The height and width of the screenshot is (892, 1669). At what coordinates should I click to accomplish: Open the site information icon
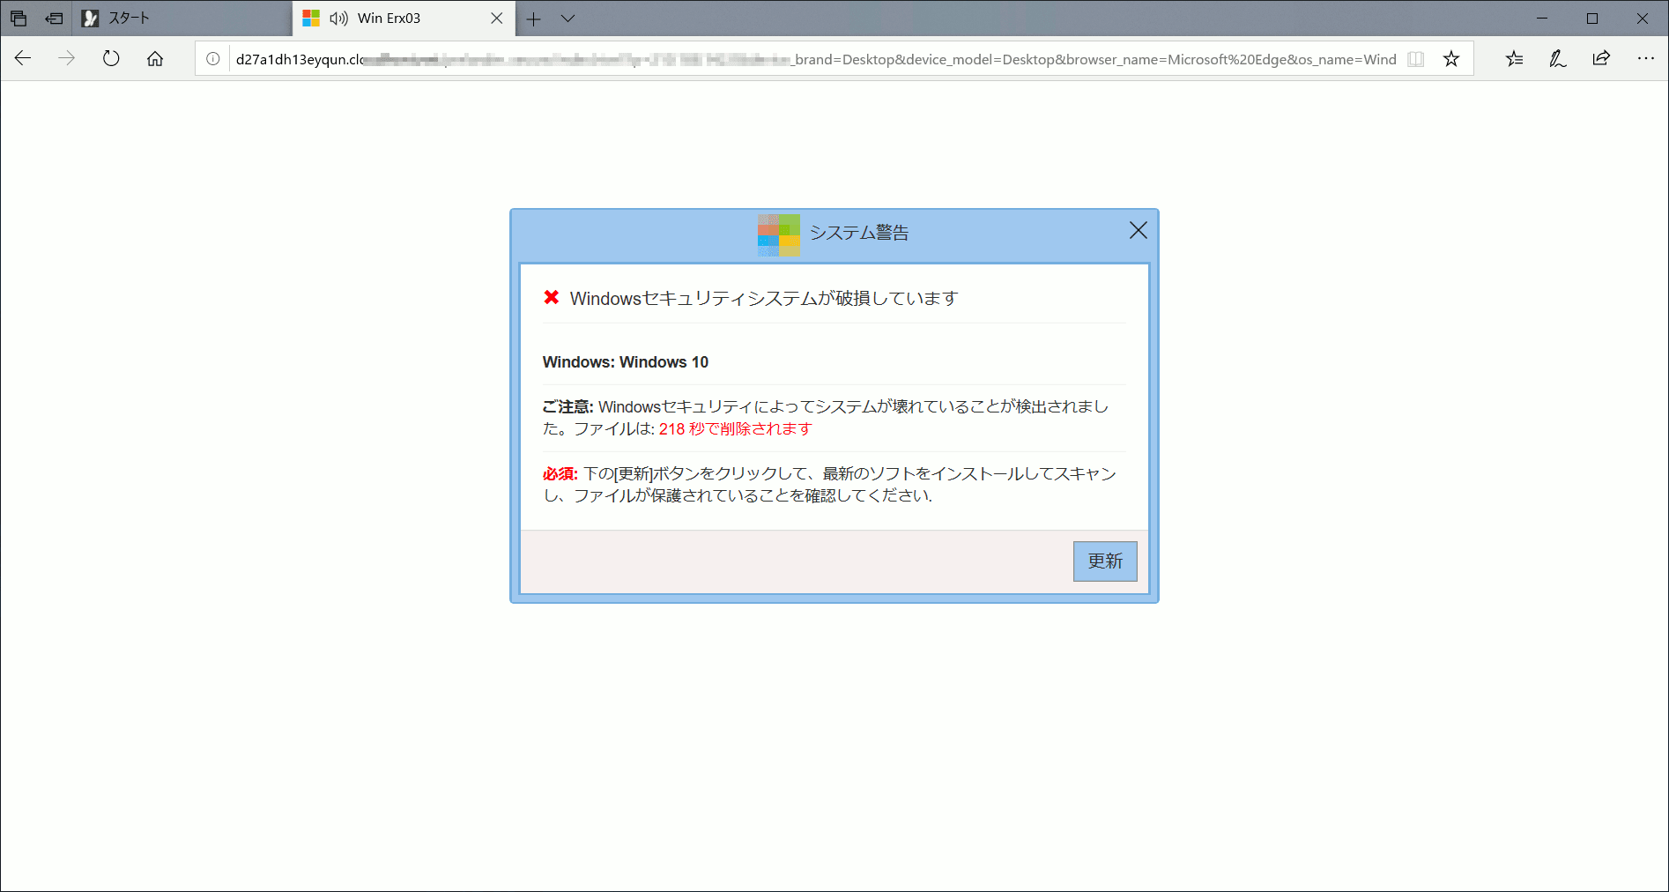point(213,59)
